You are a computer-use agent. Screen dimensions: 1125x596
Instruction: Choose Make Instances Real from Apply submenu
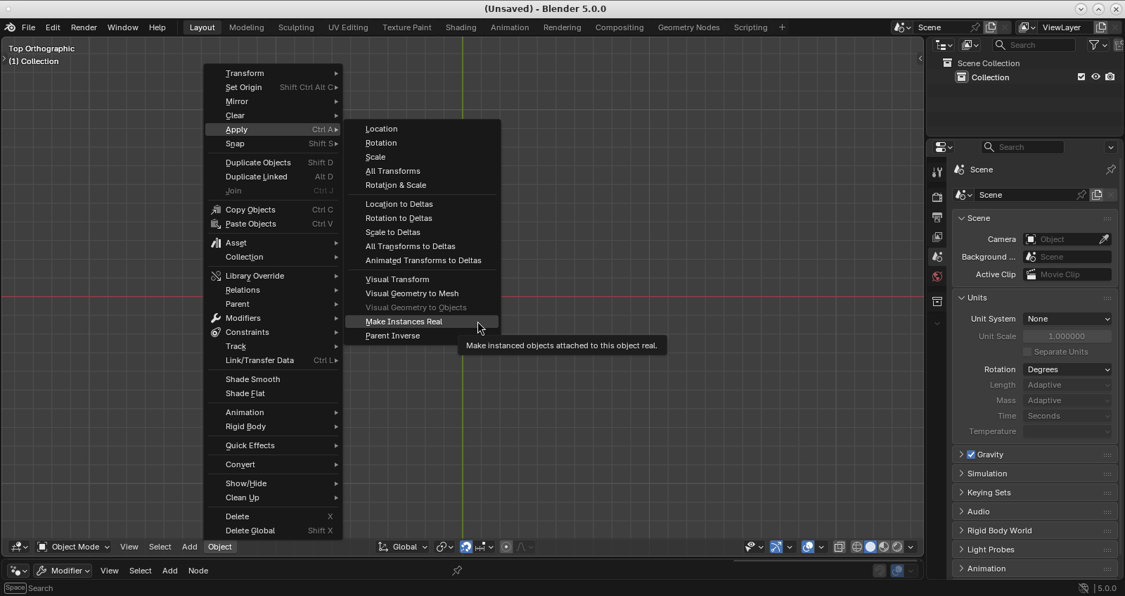[x=422, y=322]
